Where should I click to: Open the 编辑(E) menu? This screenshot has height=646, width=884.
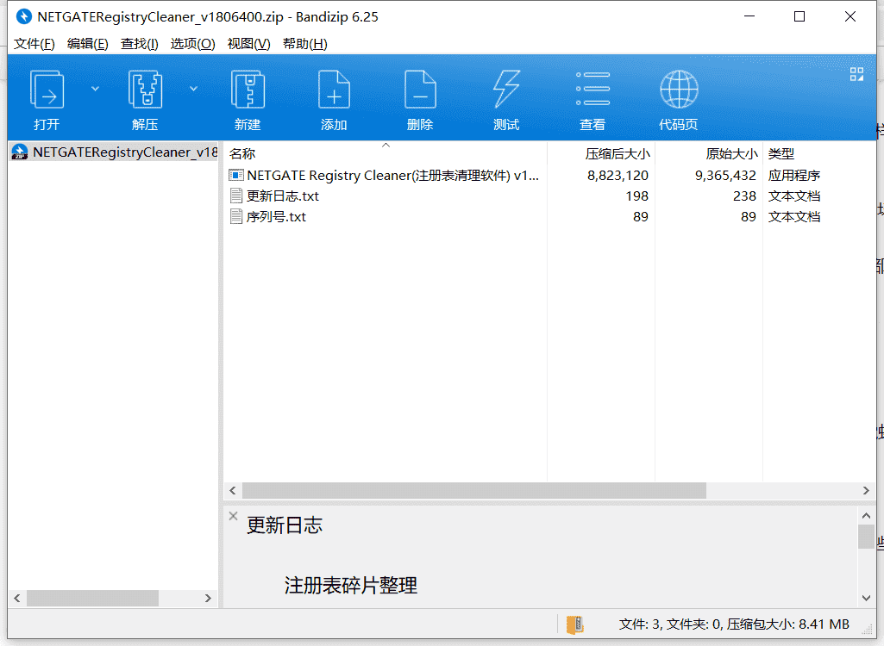click(87, 44)
